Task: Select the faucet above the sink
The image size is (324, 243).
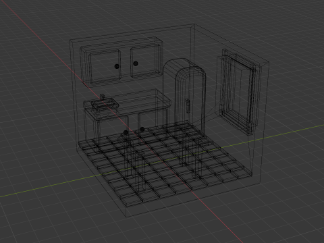Action: click(102, 97)
